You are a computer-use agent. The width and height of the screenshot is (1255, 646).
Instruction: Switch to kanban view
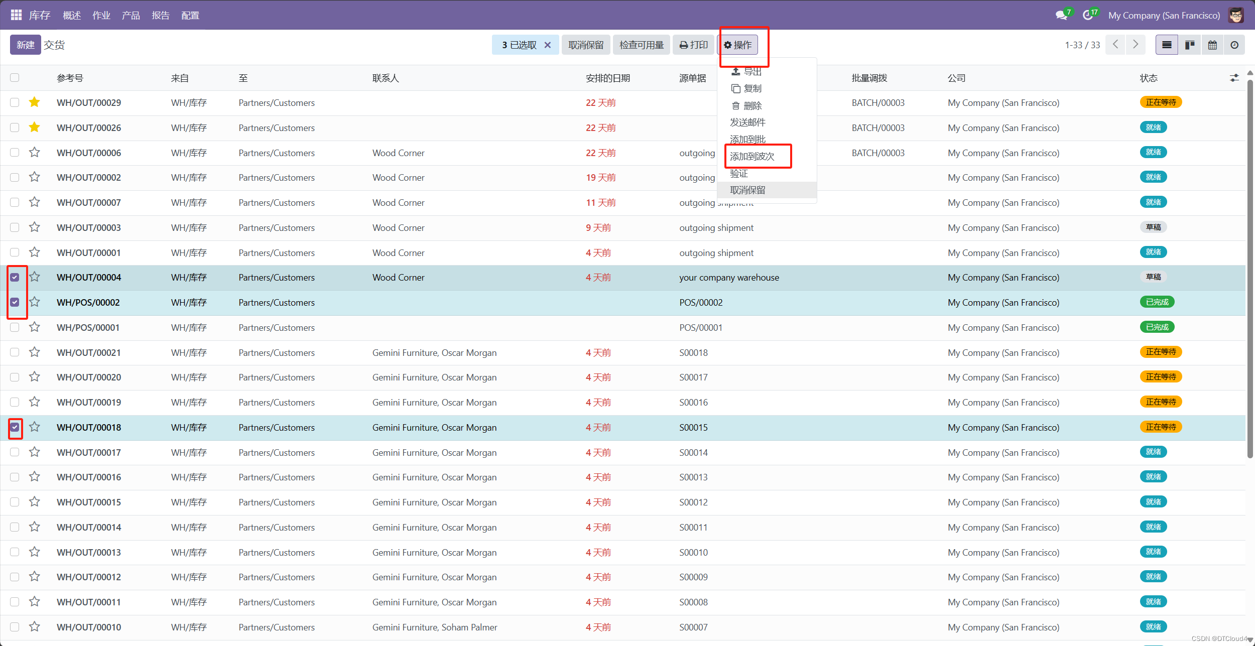[1189, 45]
